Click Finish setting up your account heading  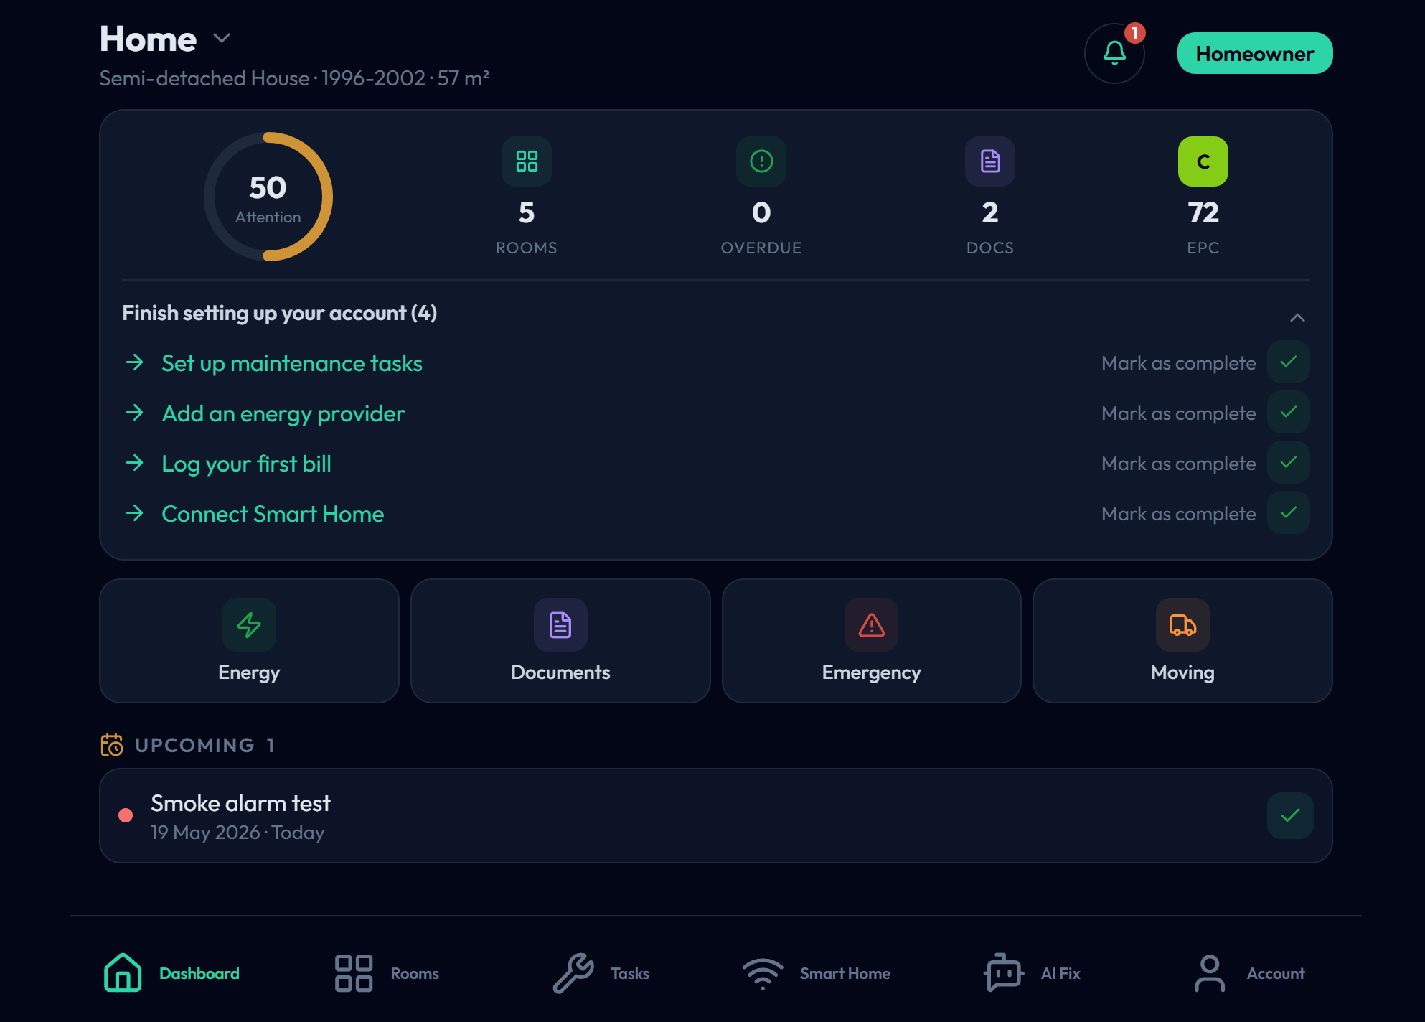click(279, 314)
